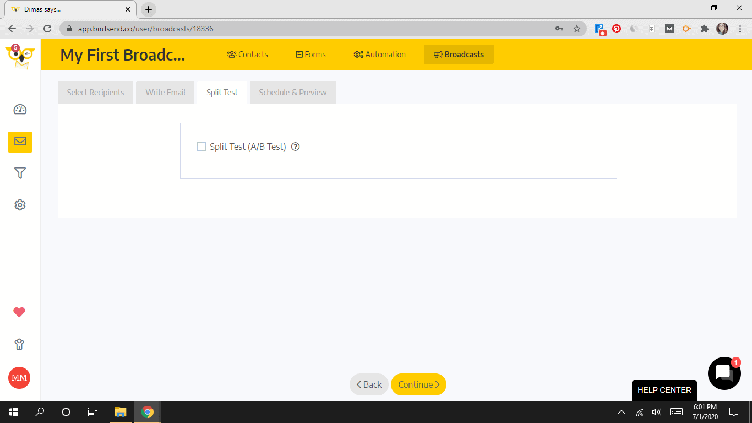Open the blue extension with red badge

coord(600,29)
